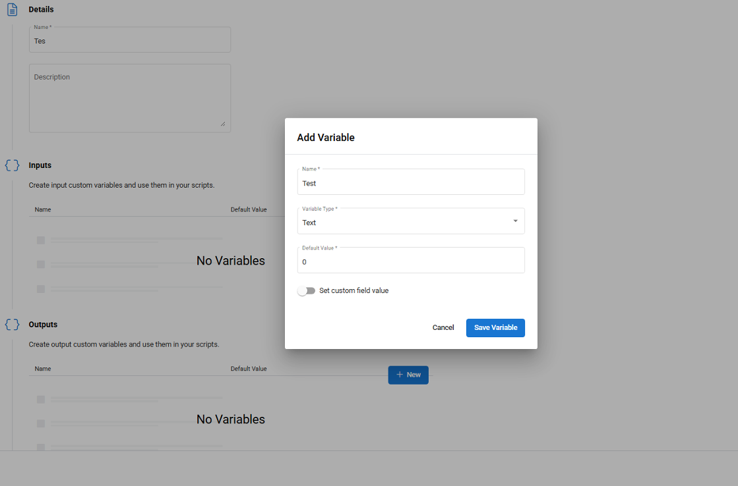
Task: Click the Add Variable dialog title
Action: pos(326,138)
